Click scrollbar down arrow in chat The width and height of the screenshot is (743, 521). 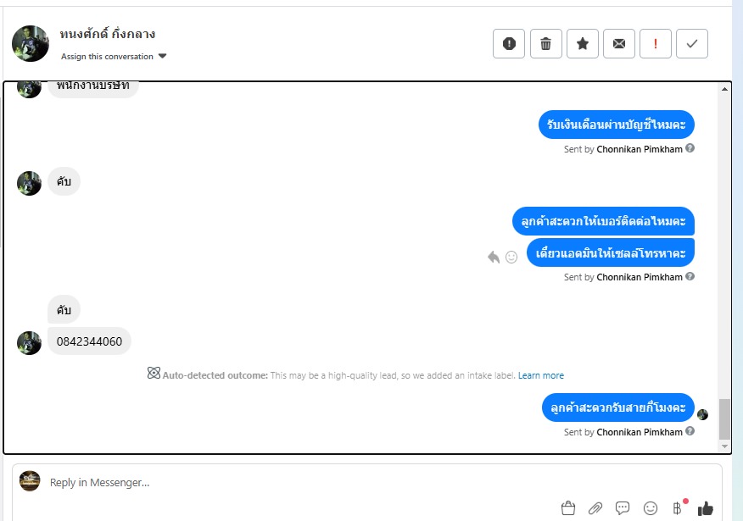pos(724,446)
